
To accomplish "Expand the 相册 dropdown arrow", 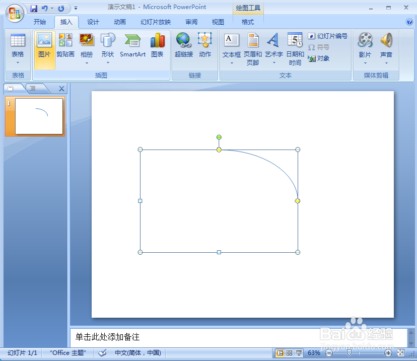I will pos(87,63).
